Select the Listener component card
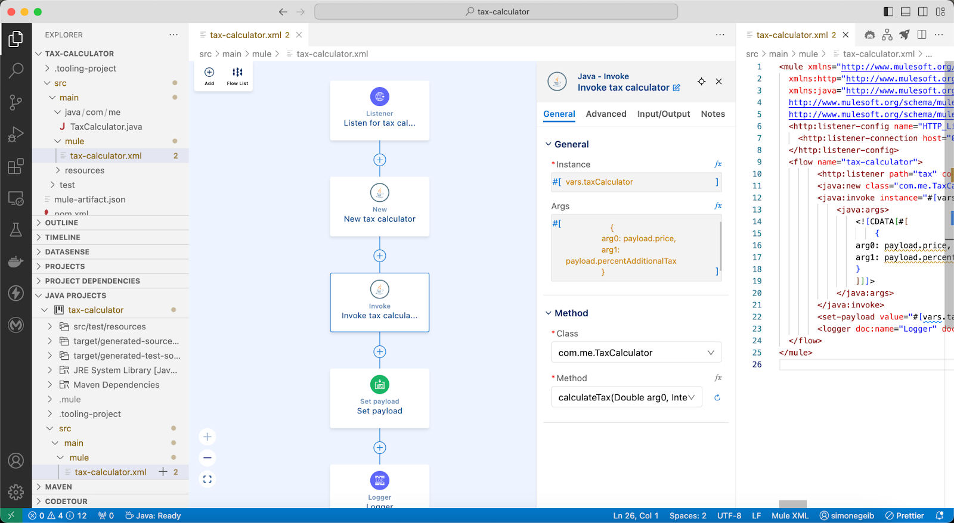The image size is (954, 523). [380, 111]
